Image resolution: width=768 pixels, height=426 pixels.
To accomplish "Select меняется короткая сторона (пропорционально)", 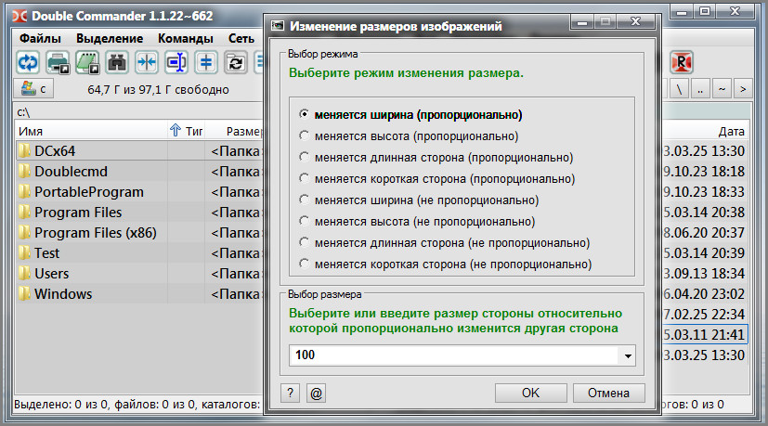I will 437,179.
